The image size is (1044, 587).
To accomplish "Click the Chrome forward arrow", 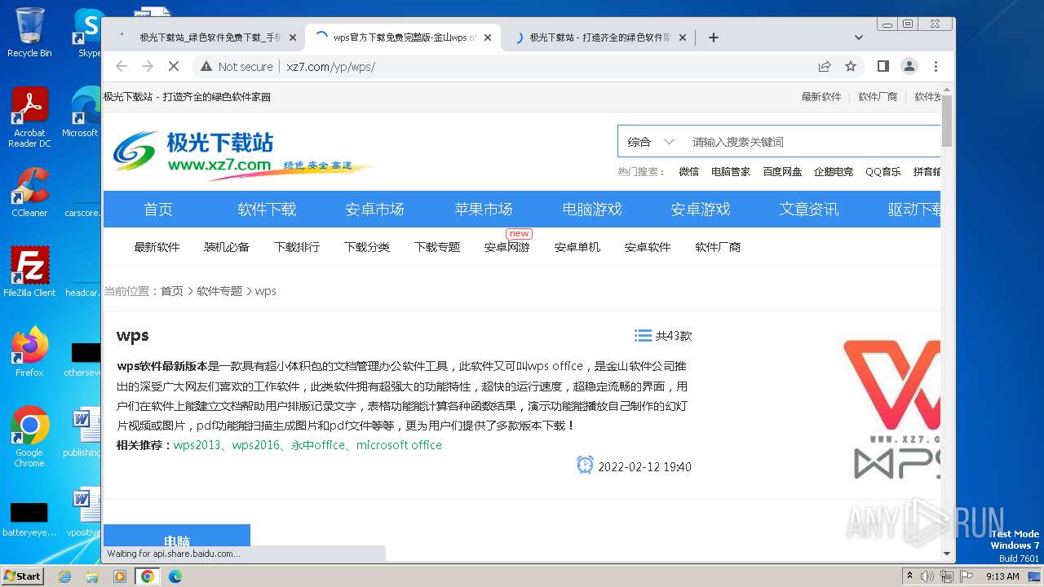I will [x=148, y=66].
